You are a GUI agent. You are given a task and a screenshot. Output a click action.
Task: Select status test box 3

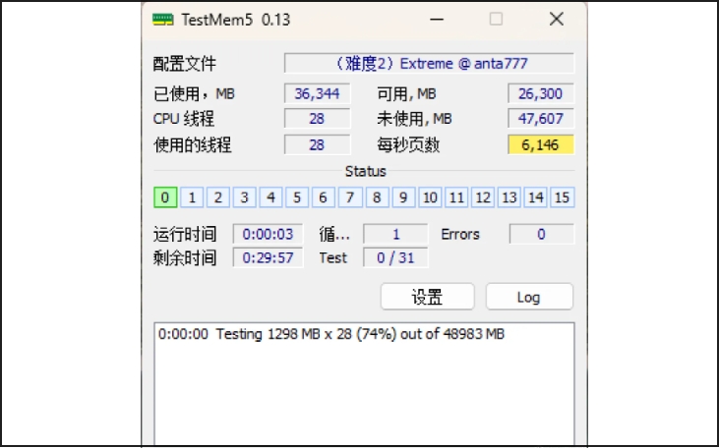tap(244, 197)
